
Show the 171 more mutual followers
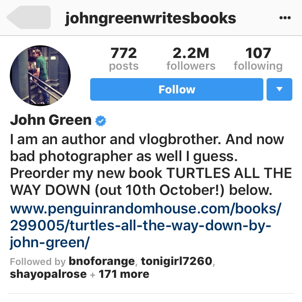(x=124, y=274)
